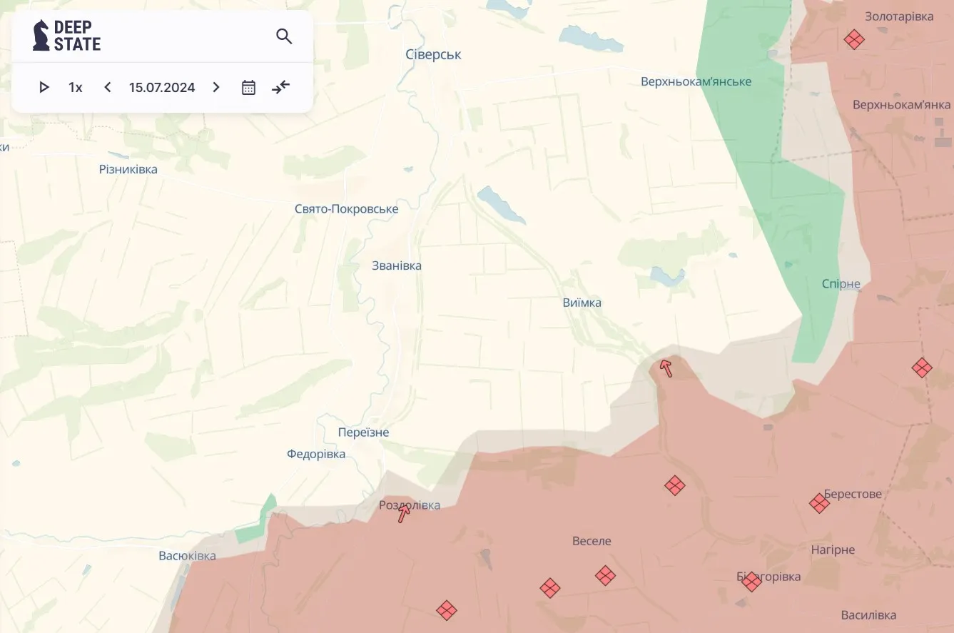Screen dimensions: 954x633
Task: Advance to the next date
Action: (216, 87)
